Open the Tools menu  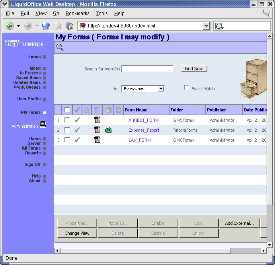click(101, 14)
